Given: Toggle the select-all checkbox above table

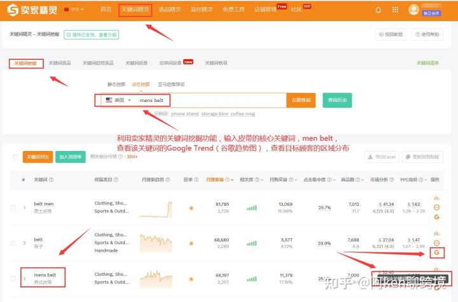Looking at the screenshot, I should (x=15, y=157).
